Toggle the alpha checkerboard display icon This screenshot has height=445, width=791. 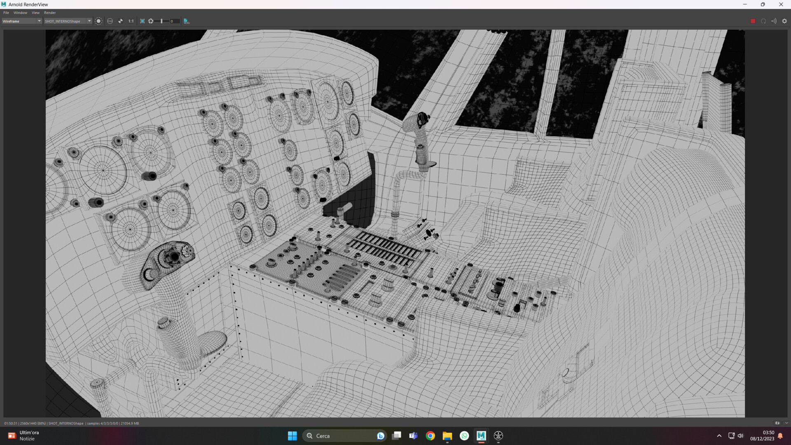click(x=120, y=21)
